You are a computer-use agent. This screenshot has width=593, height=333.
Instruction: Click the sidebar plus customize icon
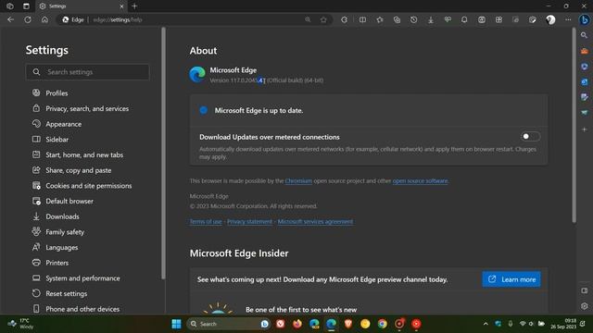(x=585, y=129)
